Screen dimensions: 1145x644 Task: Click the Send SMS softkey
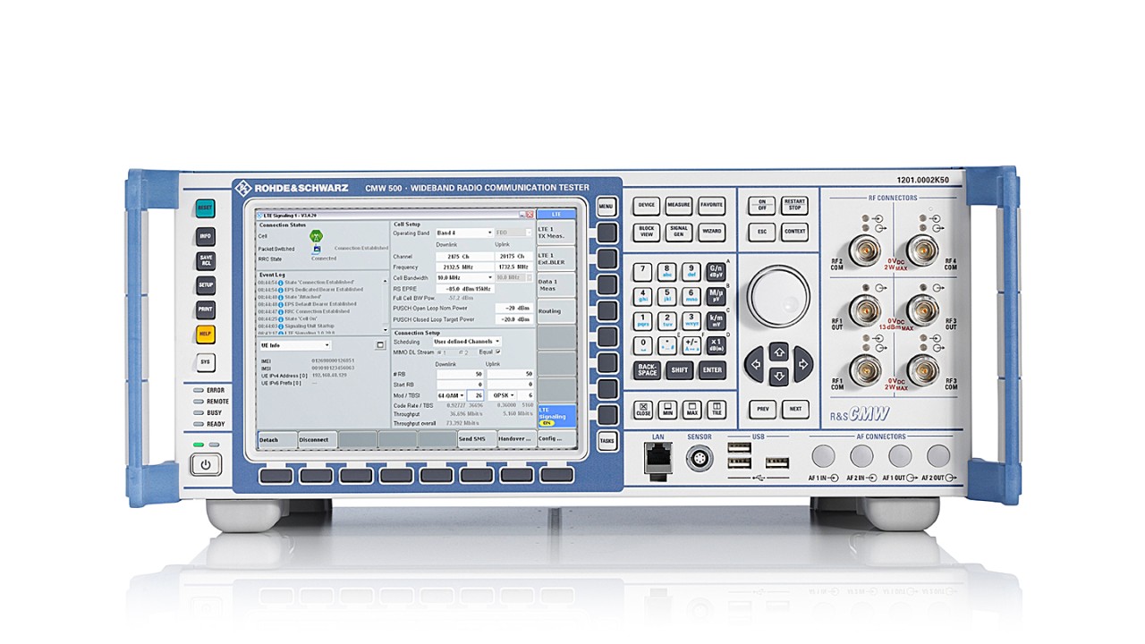point(477,439)
